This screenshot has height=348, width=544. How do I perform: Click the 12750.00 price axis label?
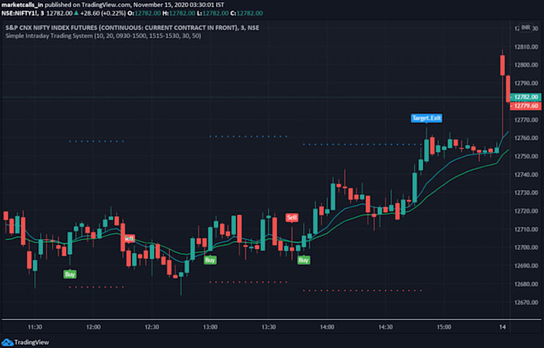pos(526,156)
